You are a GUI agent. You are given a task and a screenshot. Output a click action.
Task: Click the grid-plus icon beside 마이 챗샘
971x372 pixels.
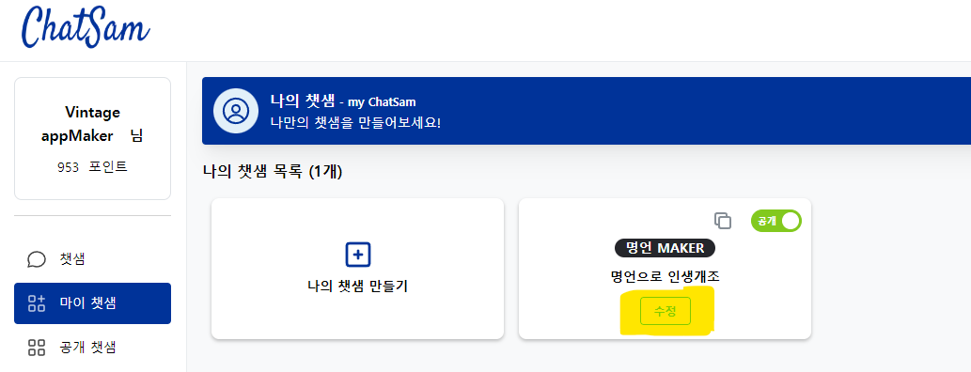coord(37,303)
